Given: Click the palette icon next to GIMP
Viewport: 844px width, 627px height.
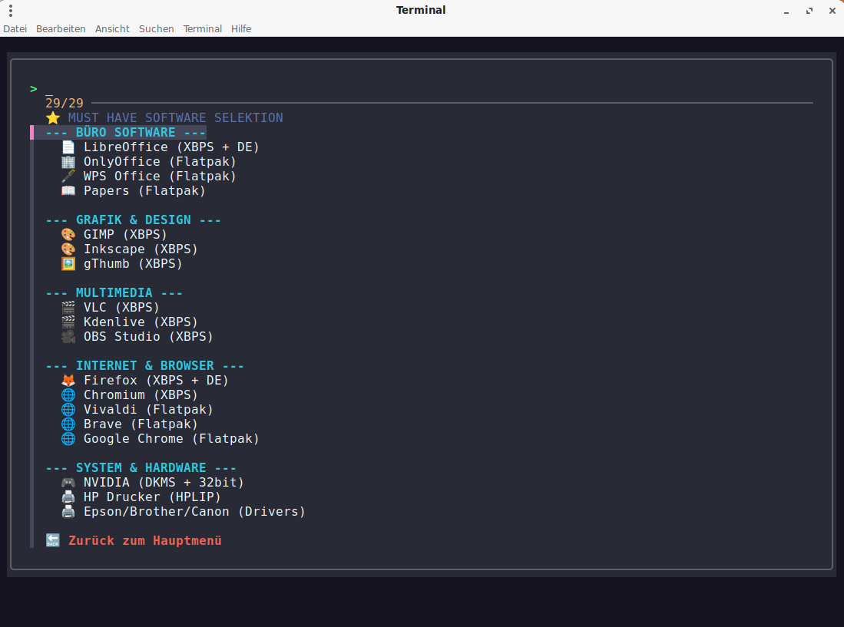Looking at the screenshot, I should [68, 234].
